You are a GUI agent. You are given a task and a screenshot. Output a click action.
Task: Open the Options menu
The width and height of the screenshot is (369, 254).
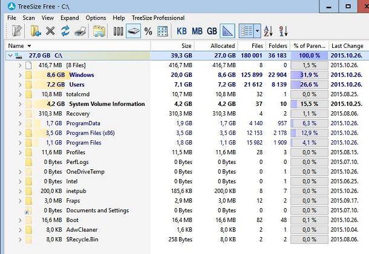[96, 18]
